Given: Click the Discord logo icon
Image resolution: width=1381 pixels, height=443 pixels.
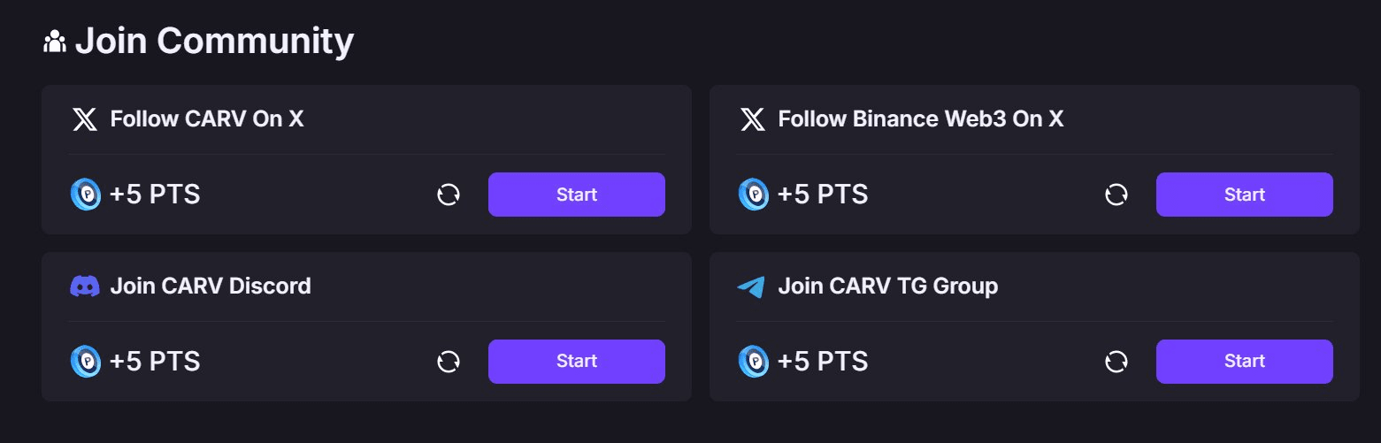Looking at the screenshot, I should (85, 286).
